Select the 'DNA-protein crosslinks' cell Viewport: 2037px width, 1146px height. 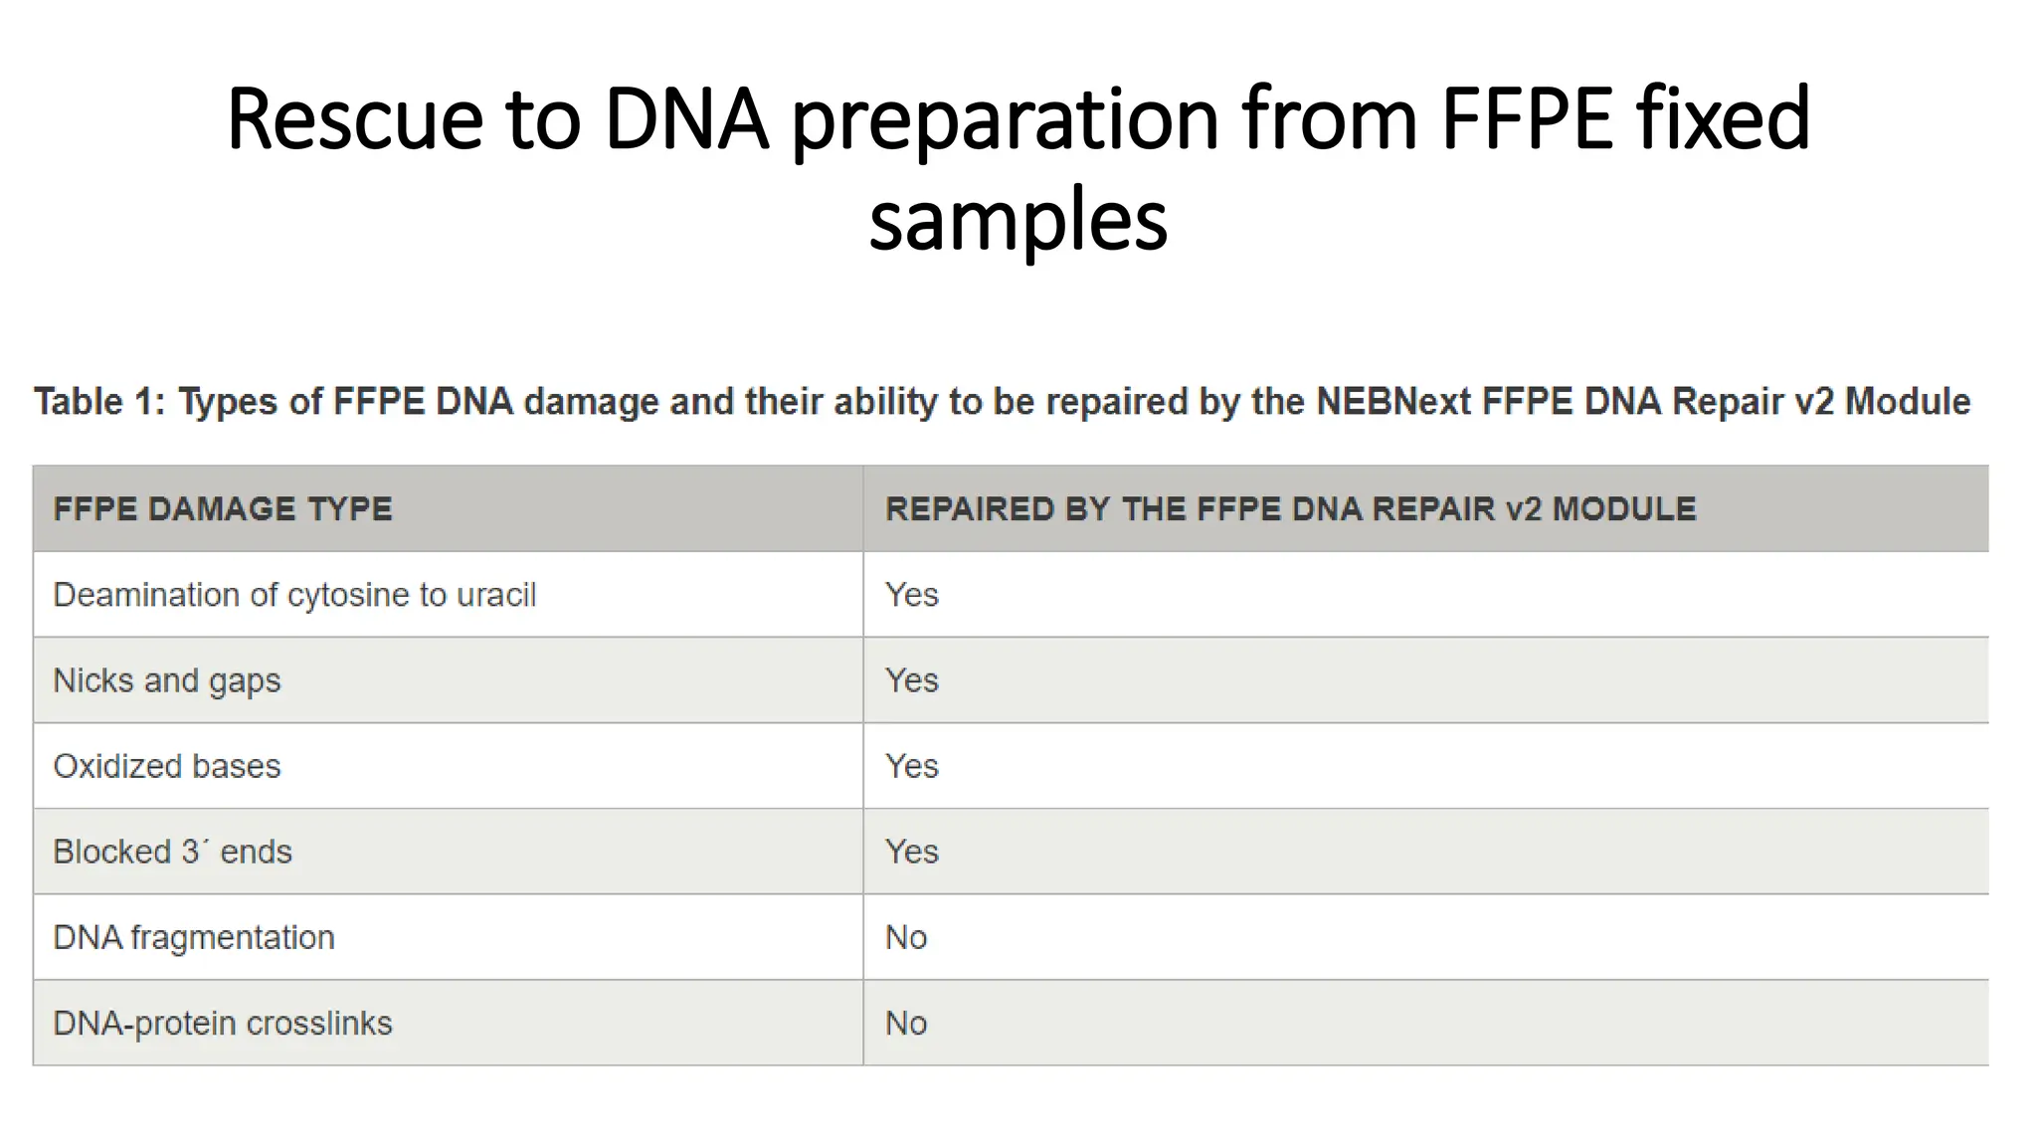[223, 1023]
